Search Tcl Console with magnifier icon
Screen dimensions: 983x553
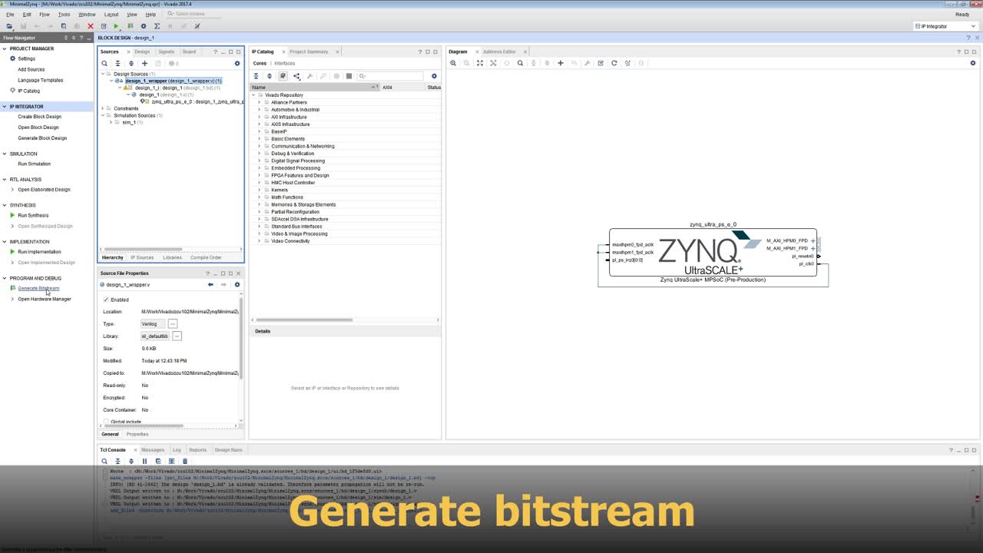(x=104, y=462)
